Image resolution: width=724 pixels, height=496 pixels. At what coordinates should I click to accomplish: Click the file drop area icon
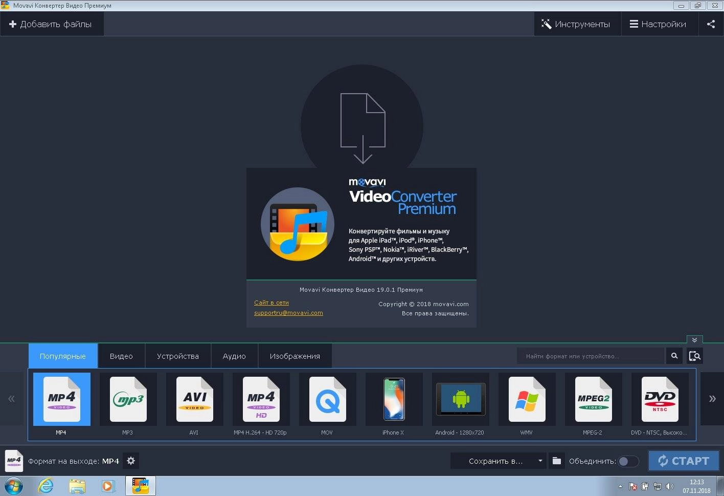363,128
